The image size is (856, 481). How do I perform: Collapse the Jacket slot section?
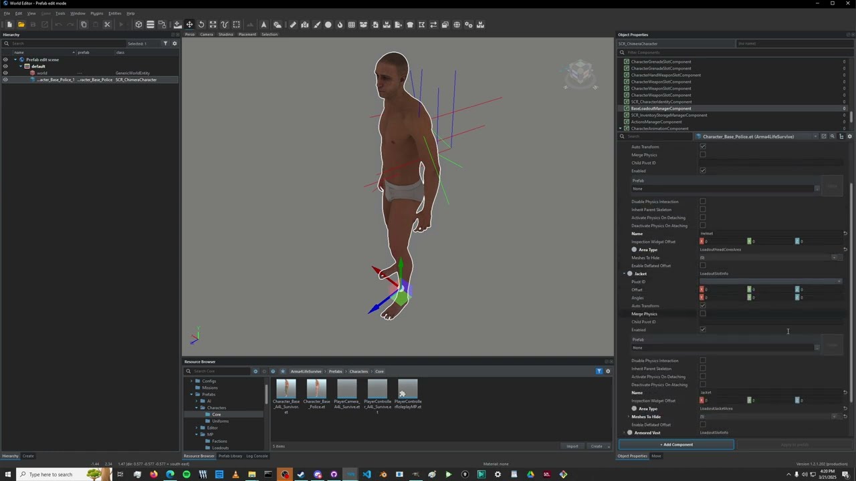pyautogui.click(x=624, y=273)
